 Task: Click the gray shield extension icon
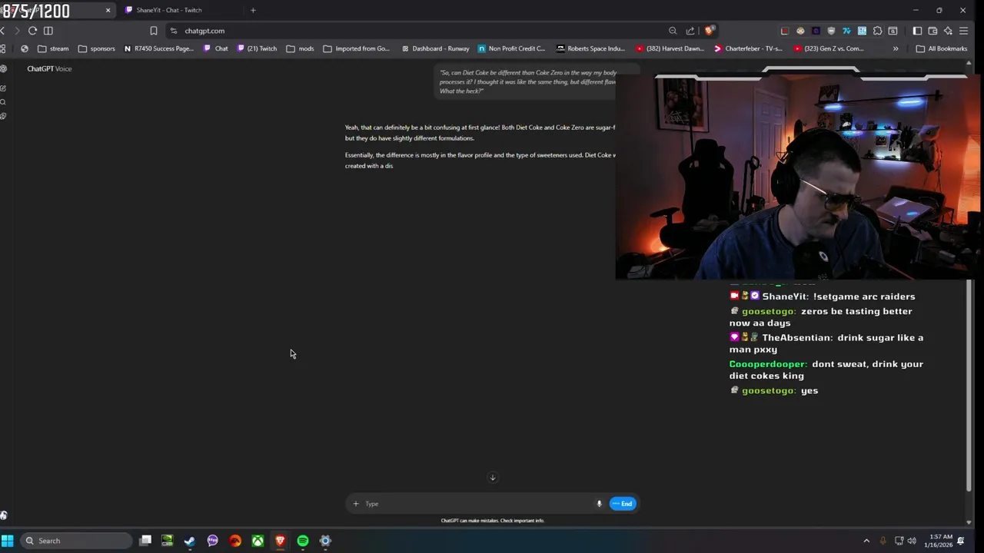tap(831, 31)
